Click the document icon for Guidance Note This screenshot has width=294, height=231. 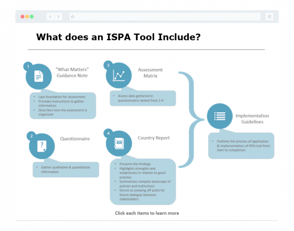(x=39, y=76)
